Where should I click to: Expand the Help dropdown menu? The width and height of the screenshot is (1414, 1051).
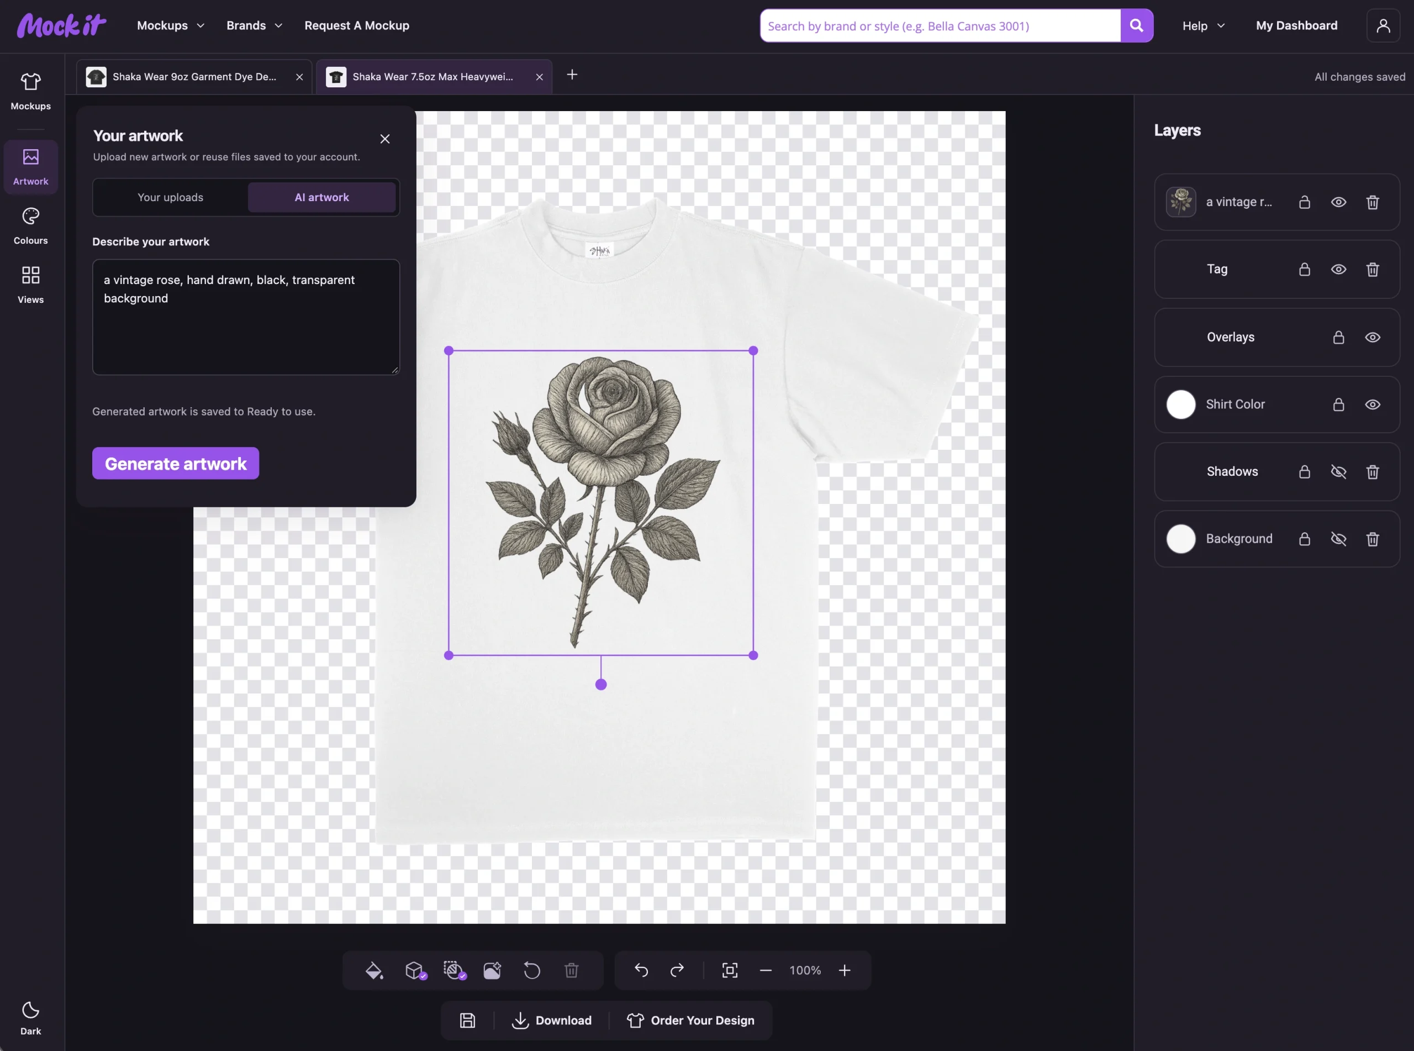pos(1203,25)
